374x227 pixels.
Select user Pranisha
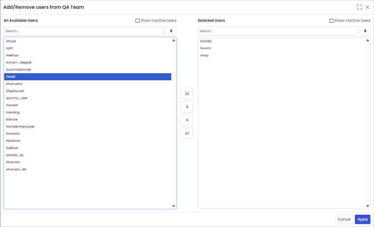point(88,134)
